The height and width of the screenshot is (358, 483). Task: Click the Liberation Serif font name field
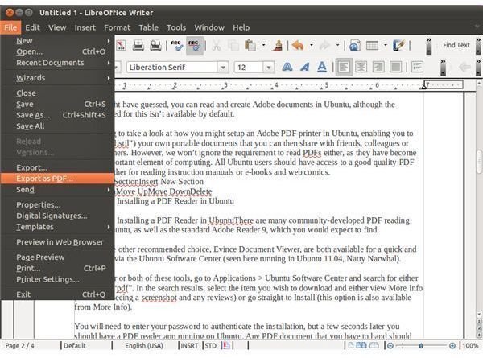(x=172, y=67)
